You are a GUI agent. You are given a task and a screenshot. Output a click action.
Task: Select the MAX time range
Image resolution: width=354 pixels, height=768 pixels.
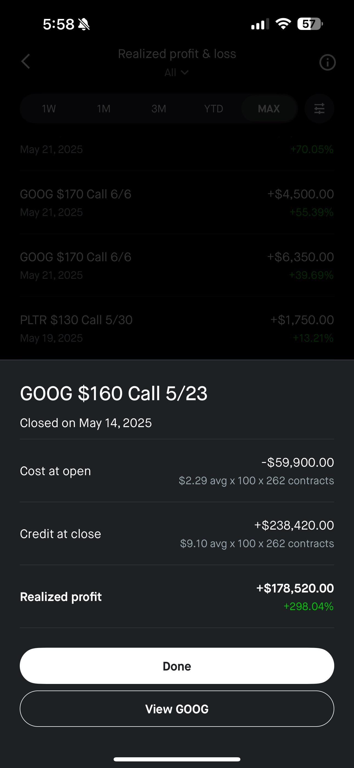click(269, 108)
